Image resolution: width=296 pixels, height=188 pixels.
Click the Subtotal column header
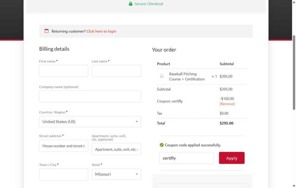click(x=227, y=64)
